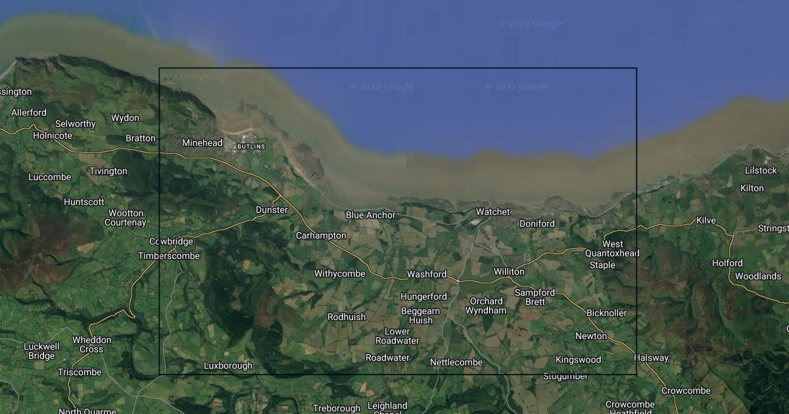Click the Selworthy place name
This screenshot has width=789, height=414.
[x=75, y=124]
